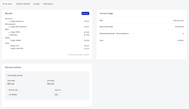Select the Insight: Enforcements row label
The height and width of the screenshot is (109, 189).
tap(18, 27)
